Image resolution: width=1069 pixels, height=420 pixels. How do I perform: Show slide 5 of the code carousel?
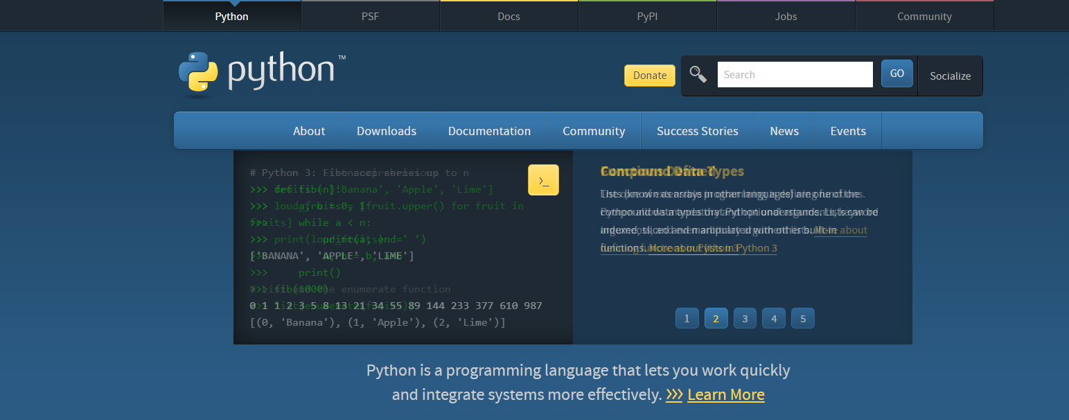pyautogui.click(x=803, y=318)
